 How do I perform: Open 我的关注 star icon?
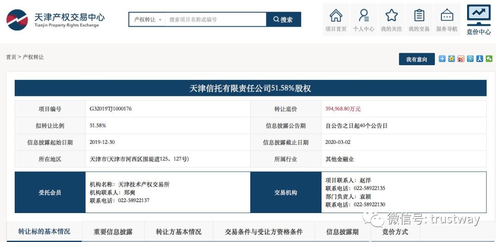tap(391, 20)
